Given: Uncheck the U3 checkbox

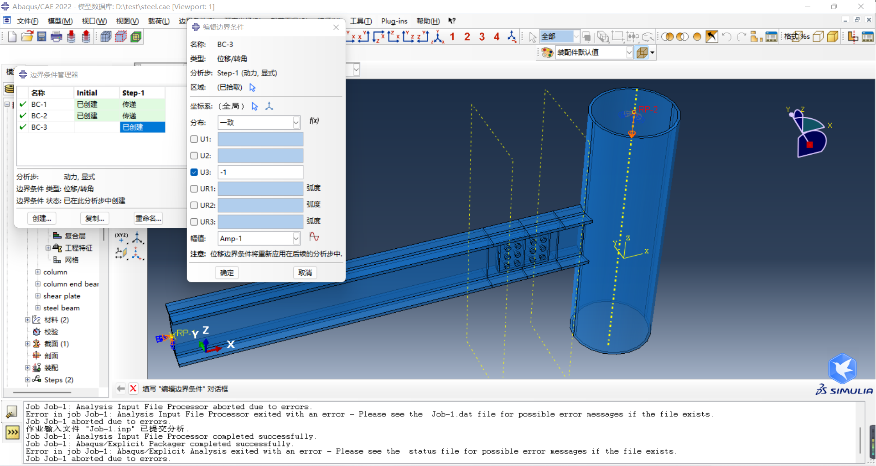Looking at the screenshot, I should [194, 172].
